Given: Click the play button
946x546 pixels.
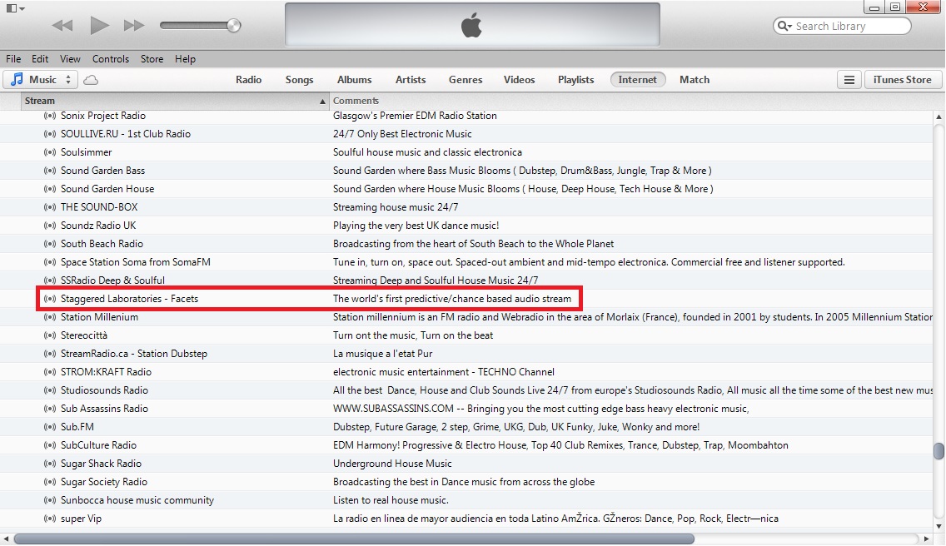Looking at the screenshot, I should tap(99, 25).
